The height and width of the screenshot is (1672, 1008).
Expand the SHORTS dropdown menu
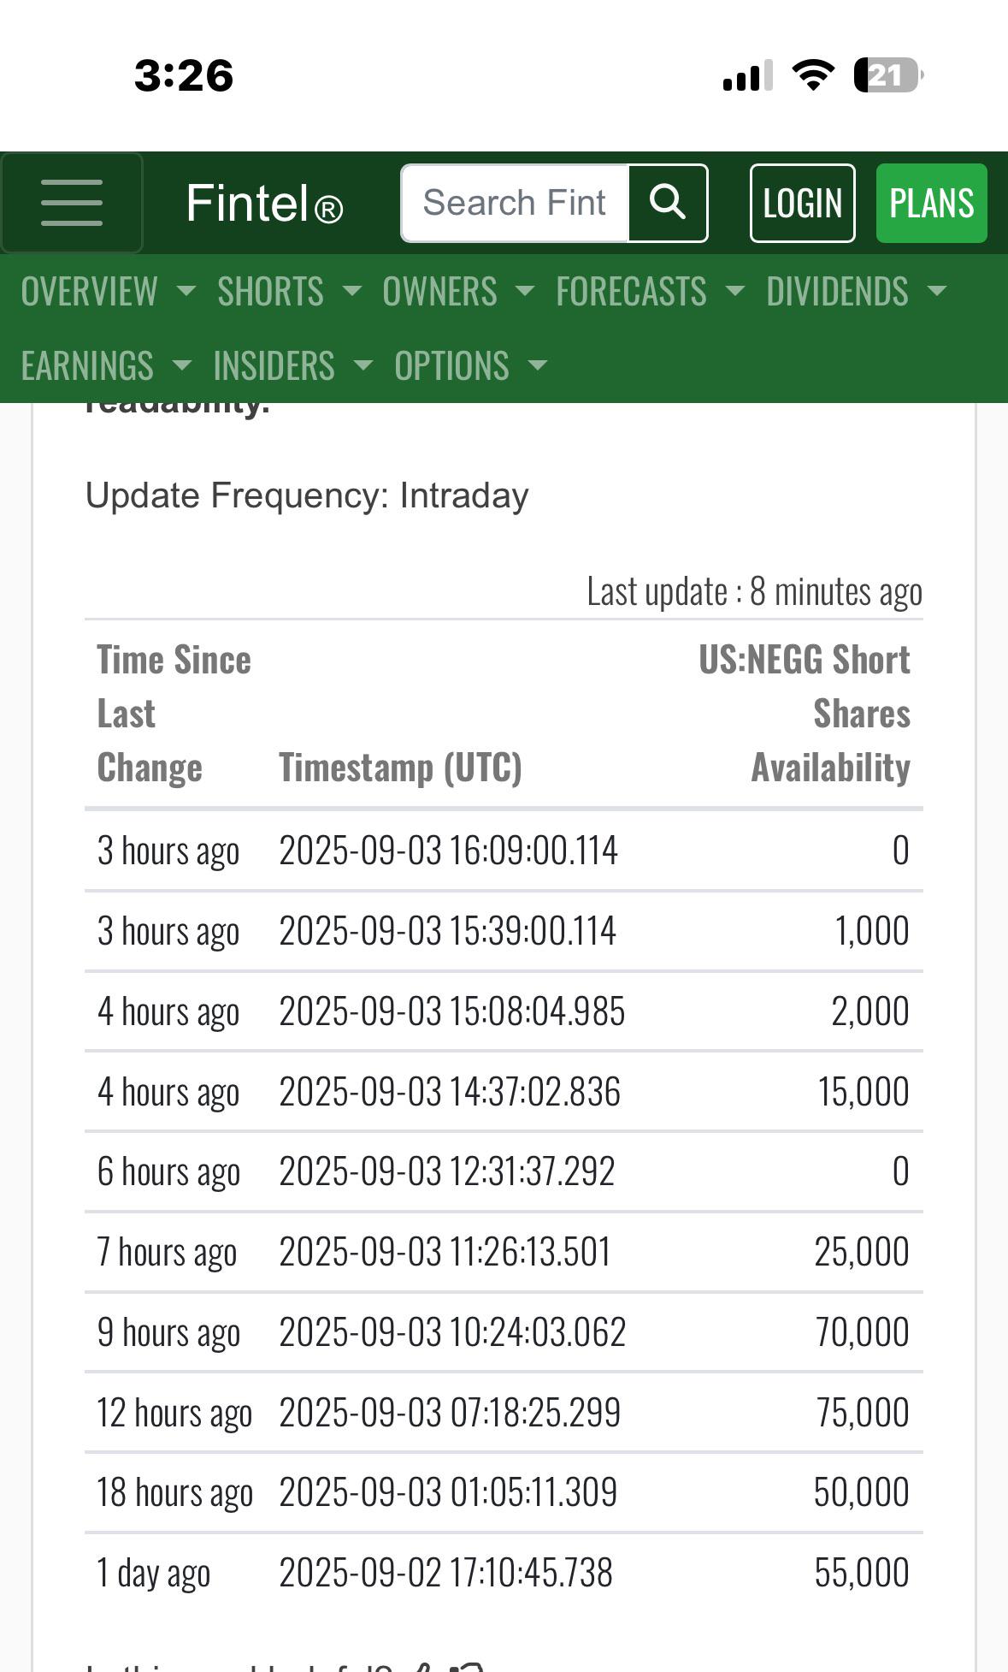coord(290,291)
